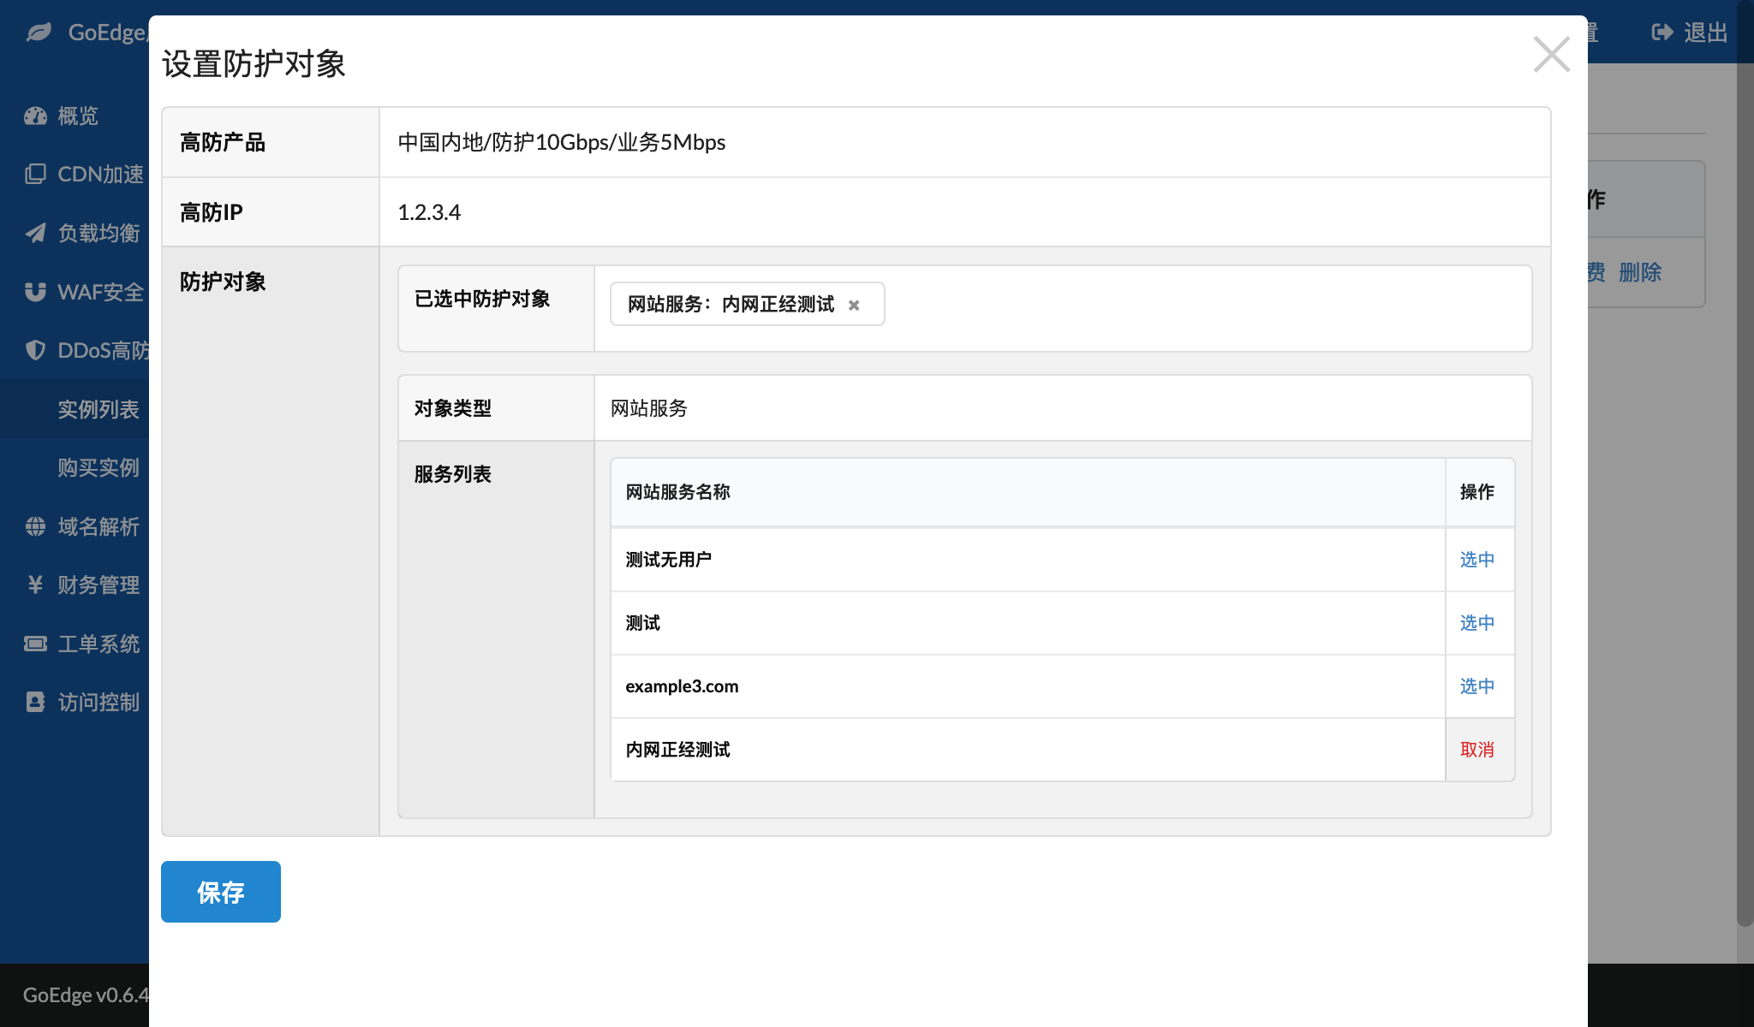Go to 财务管理 menu label
The image size is (1754, 1027).
[98, 585]
